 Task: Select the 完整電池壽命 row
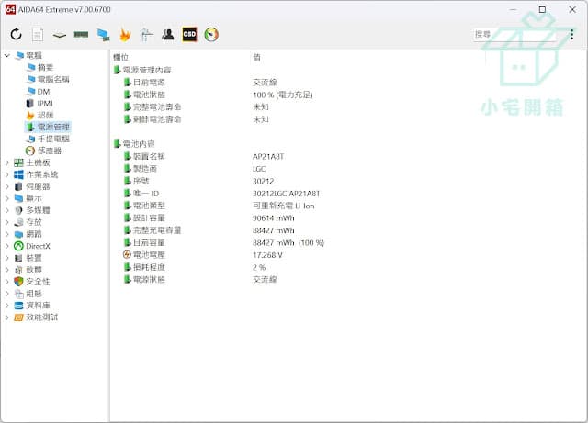click(x=157, y=107)
